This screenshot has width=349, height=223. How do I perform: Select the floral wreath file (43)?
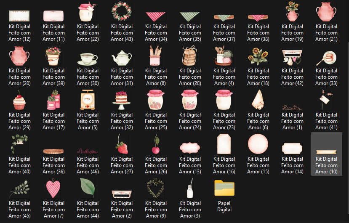click(122, 21)
